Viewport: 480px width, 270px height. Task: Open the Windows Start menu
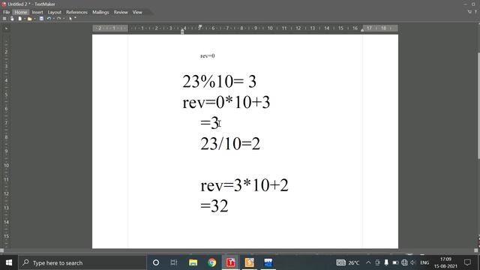[9, 262]
